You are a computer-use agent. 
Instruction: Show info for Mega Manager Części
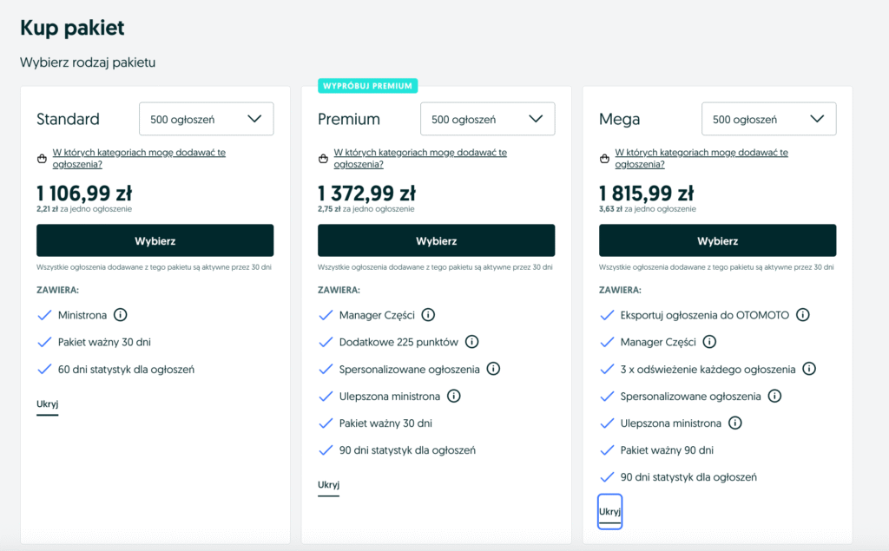pyautogui.click(x=709, y=342)
